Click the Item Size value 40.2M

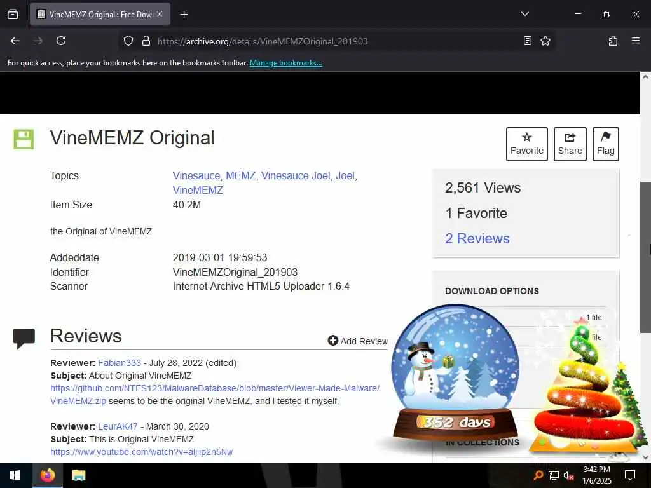pyautogui.click(x=187, y=205)
